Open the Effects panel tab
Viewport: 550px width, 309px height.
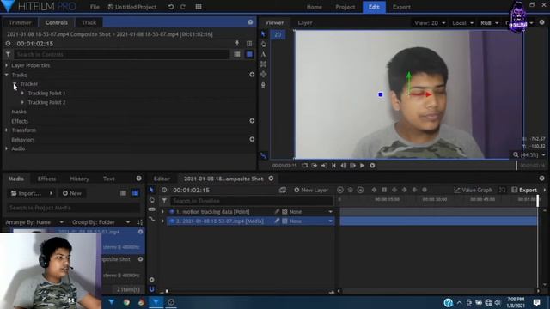(46, 179)
